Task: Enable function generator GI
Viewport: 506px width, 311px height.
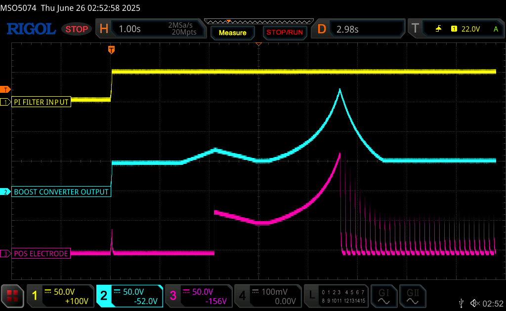Action: click(383, 296)
